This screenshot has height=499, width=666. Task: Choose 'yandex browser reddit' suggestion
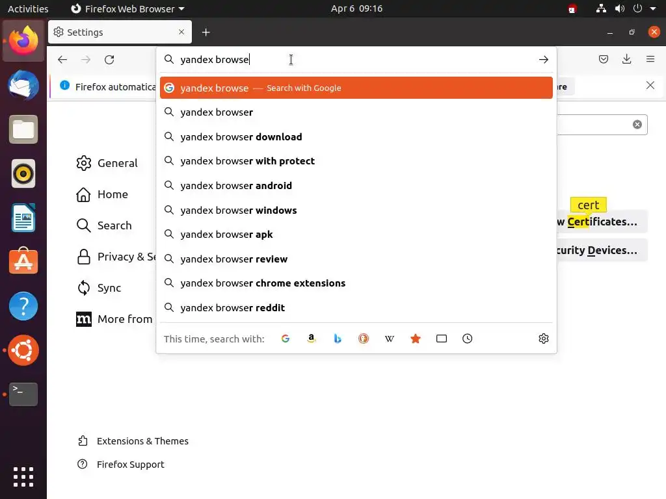point(356,307)
